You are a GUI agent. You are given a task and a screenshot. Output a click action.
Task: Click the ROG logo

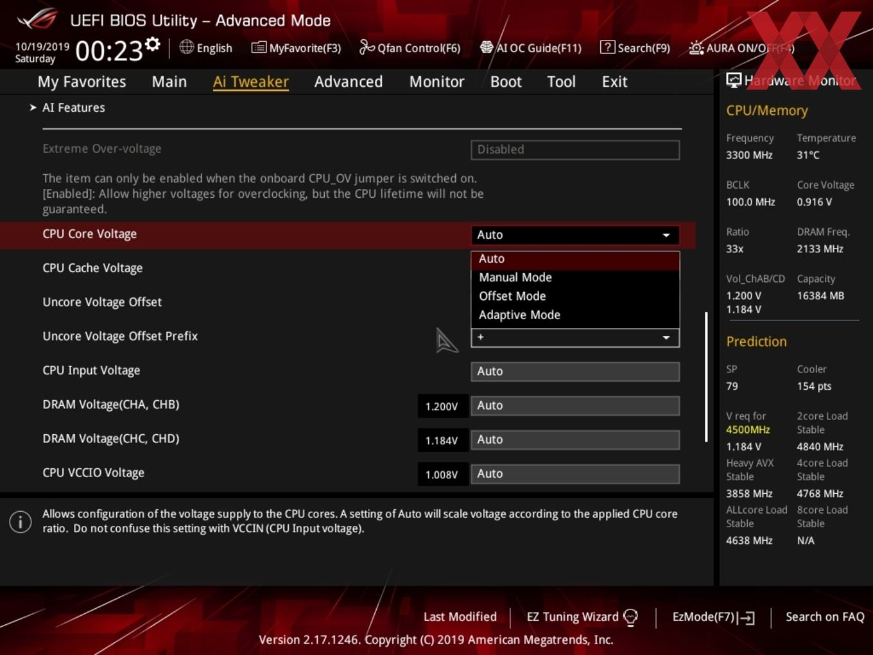point(37,19)
